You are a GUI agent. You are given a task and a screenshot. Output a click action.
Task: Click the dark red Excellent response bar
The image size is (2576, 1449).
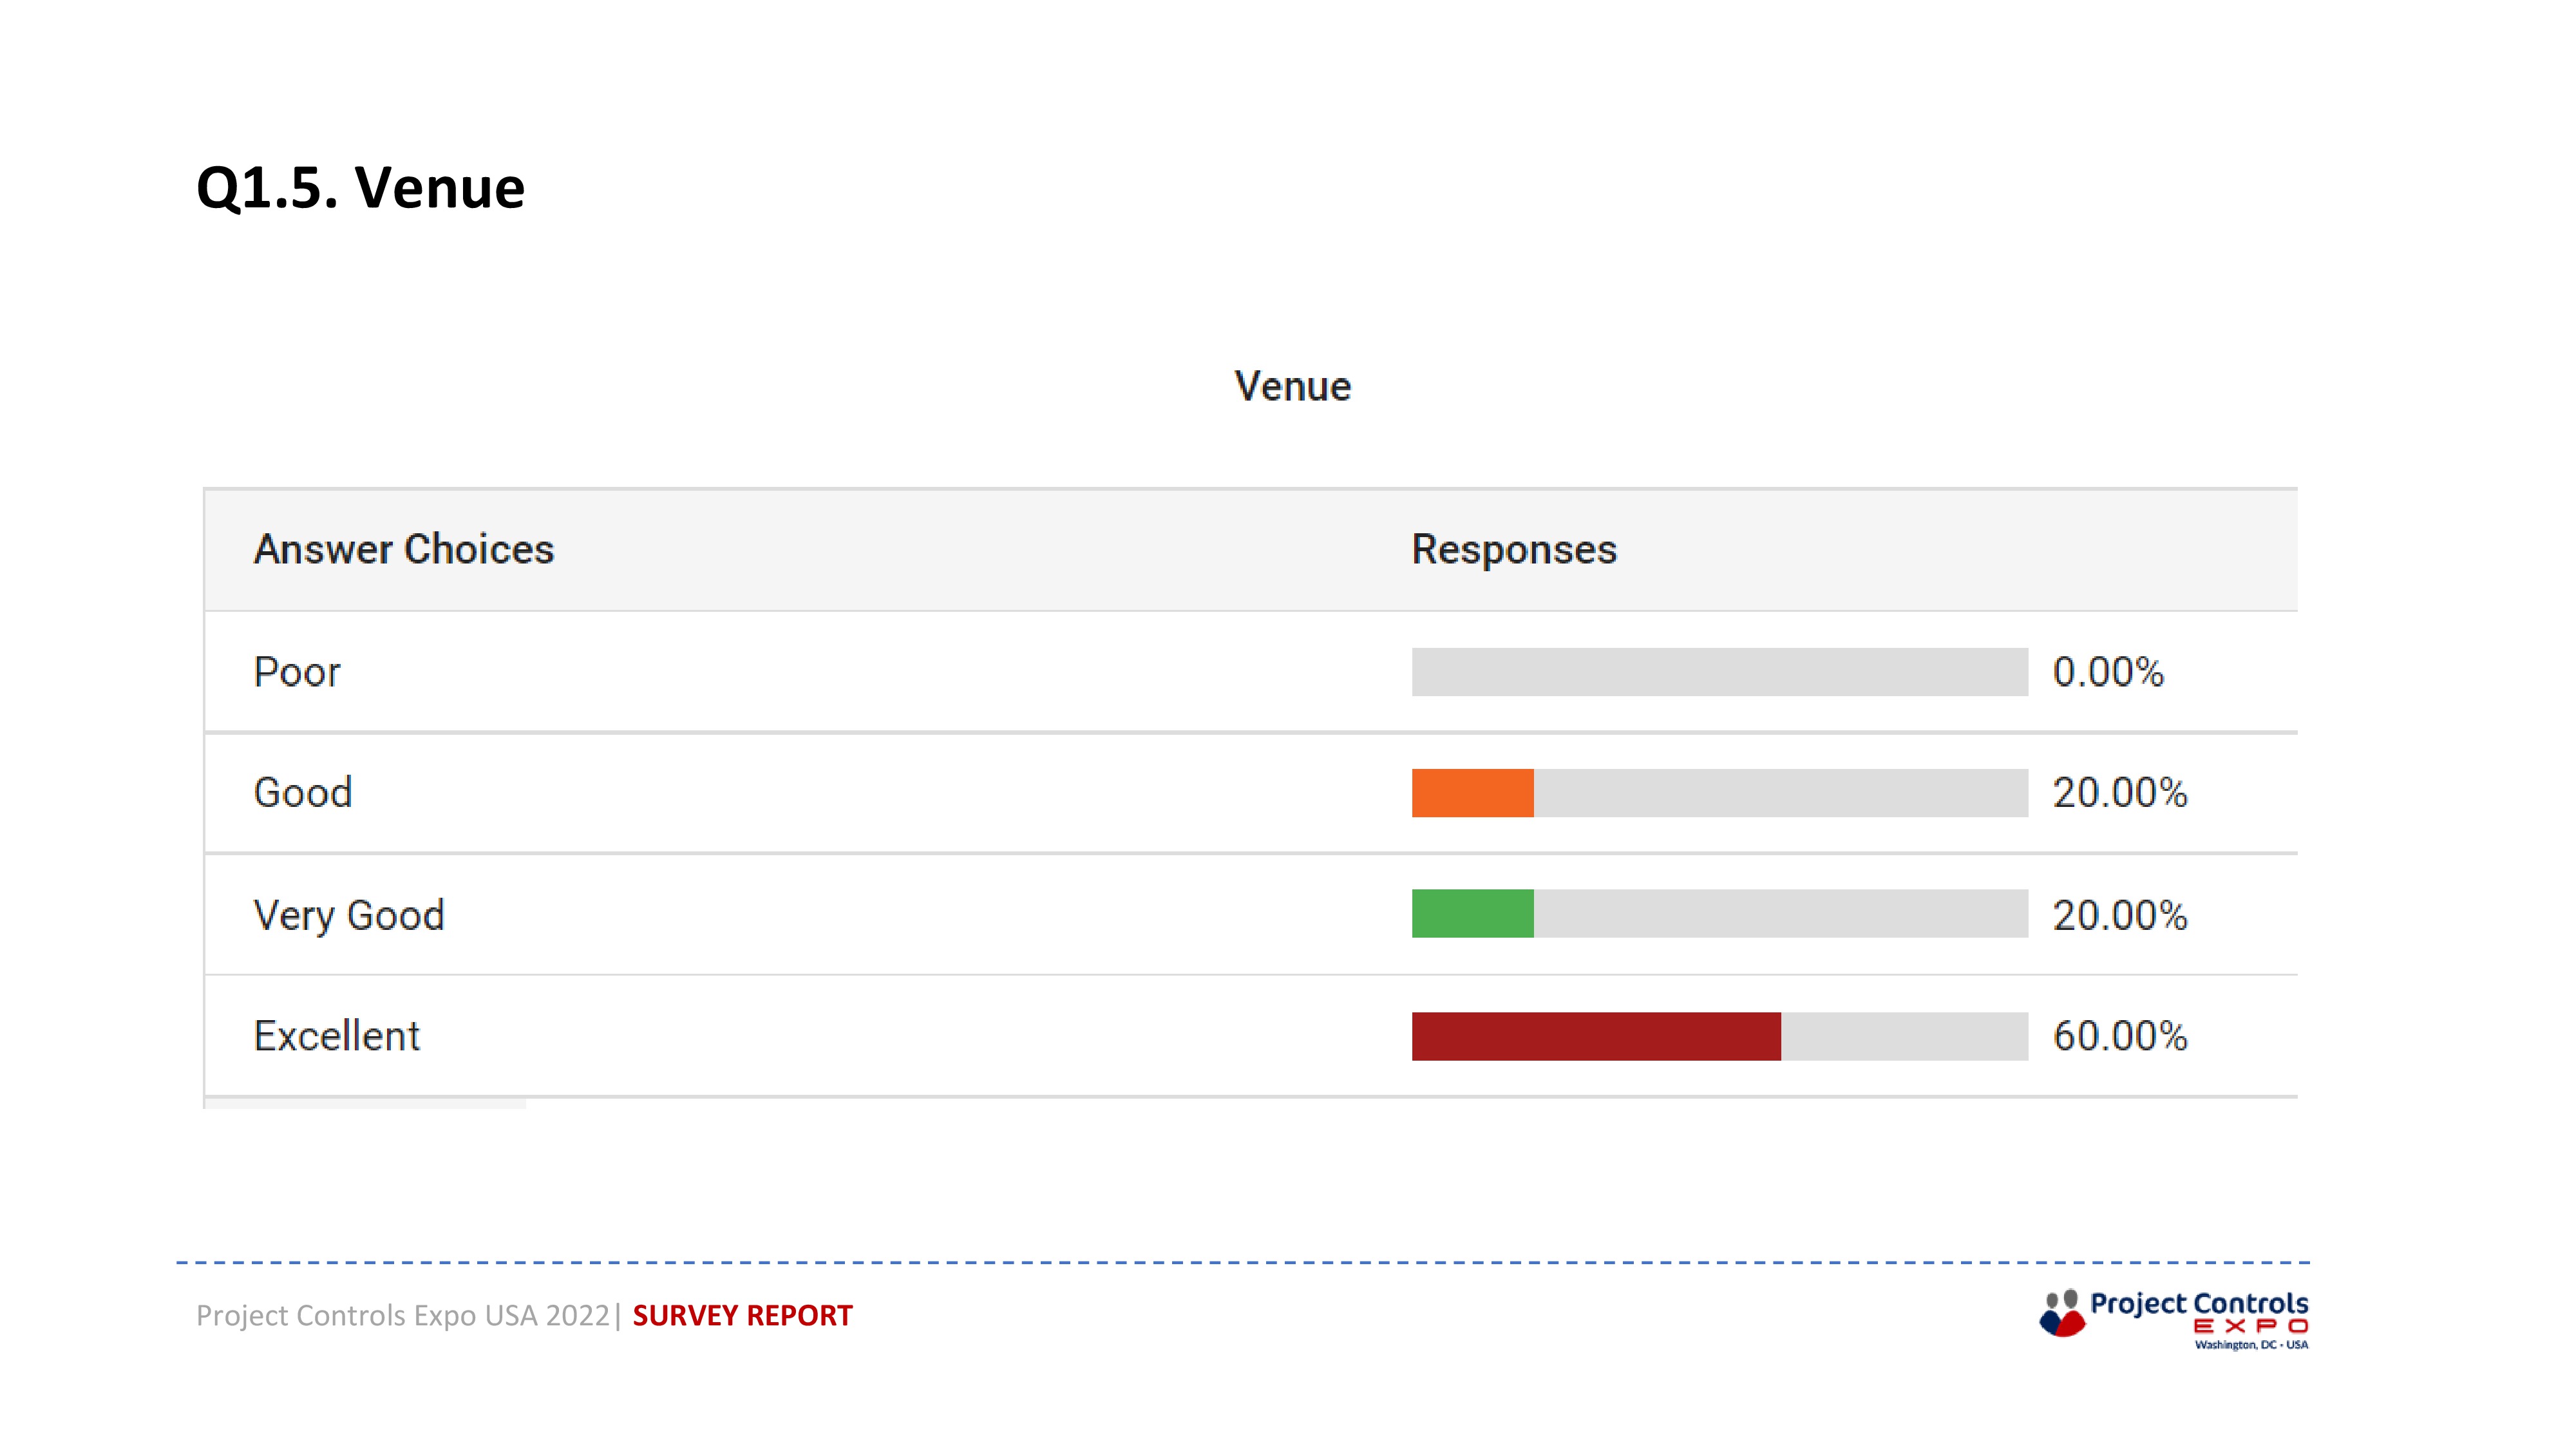click(1596, 1036)
